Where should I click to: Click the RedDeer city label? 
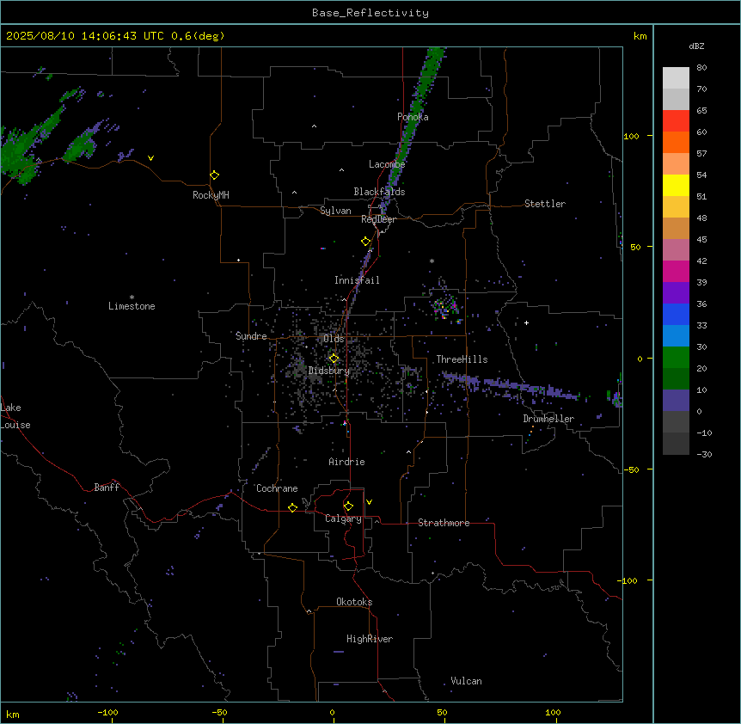click(378, 219)
